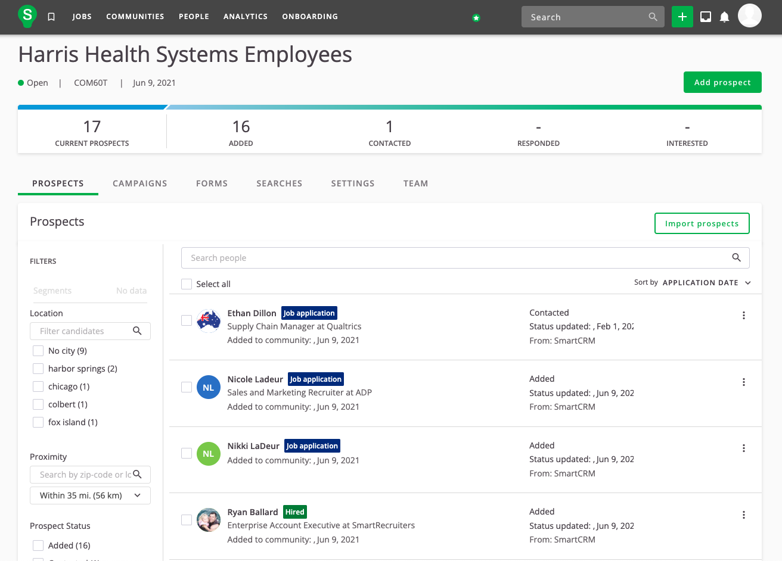Click Ryan Ballard's profile photo
The height and width of the screenshot is (561, 782).
pyautogui.click(x=209, y=520)
